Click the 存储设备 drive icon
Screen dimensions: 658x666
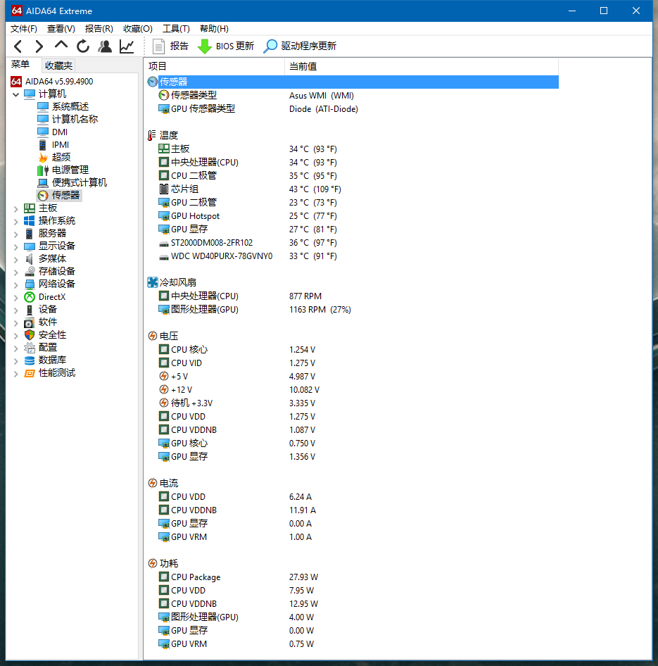[x=30, y=272]
